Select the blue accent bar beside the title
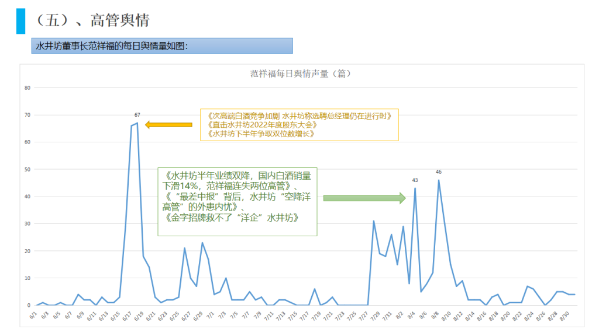Viewport: 599px width, 336px height. click(x=20, y=21)
